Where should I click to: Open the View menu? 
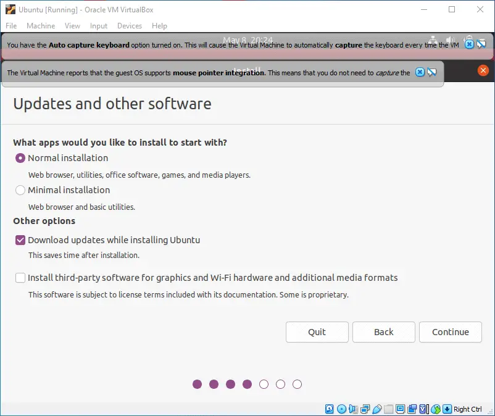72,25
